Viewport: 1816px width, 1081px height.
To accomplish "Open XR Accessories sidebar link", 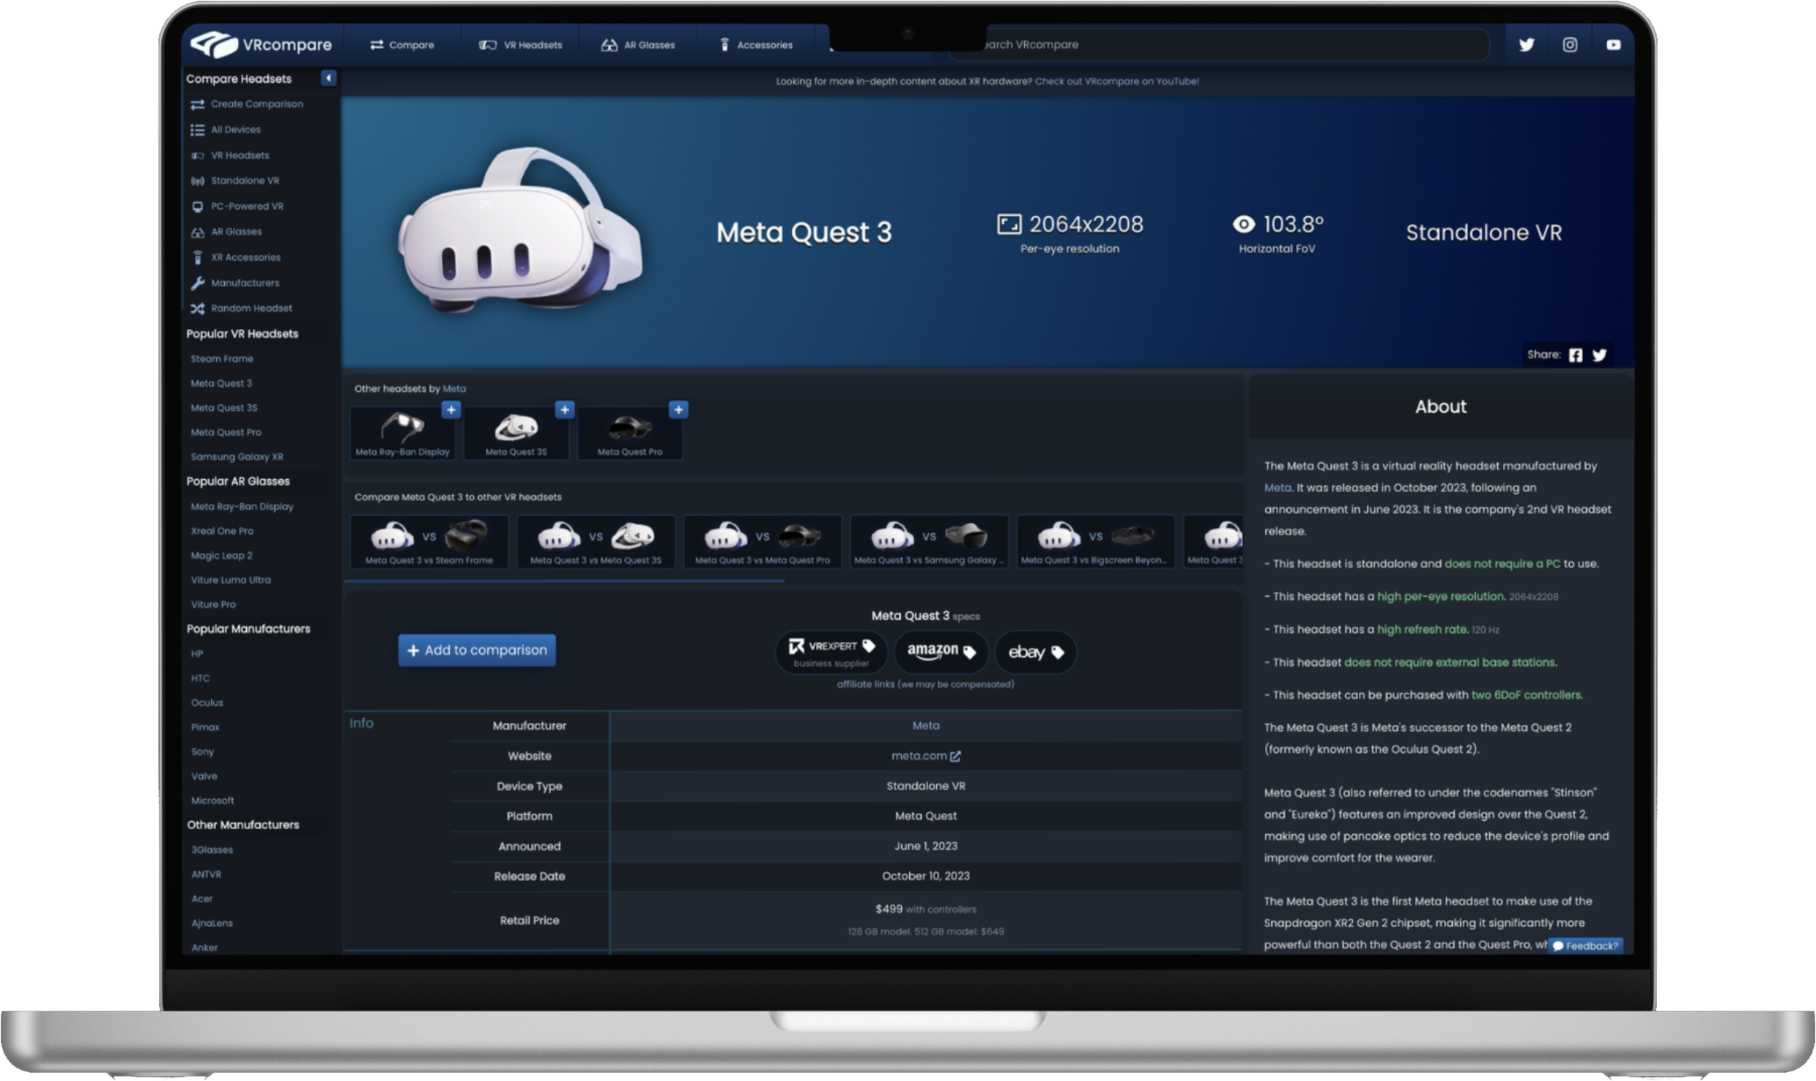I will (236, 257).
